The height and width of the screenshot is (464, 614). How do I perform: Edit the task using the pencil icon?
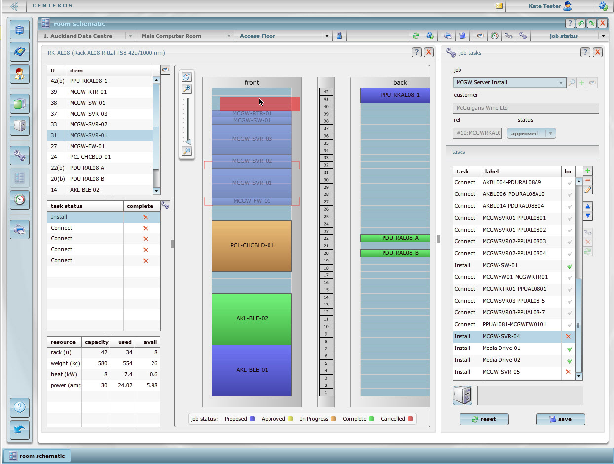[588, 190]
